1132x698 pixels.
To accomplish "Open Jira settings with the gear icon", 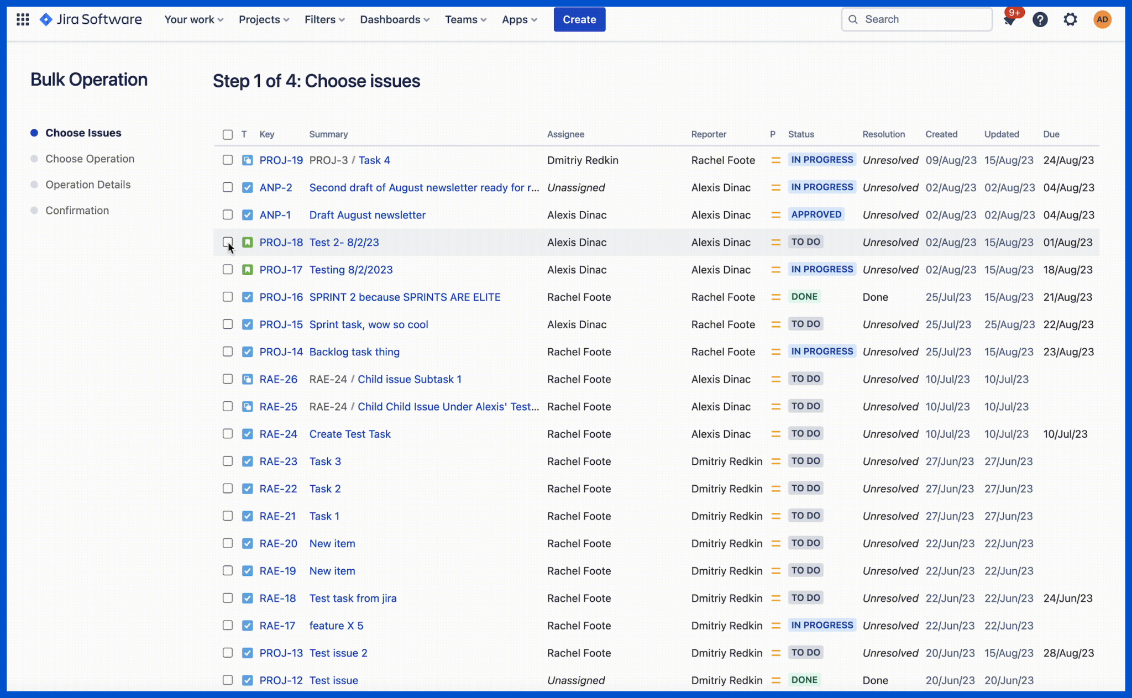I will tap(1070, 19).
